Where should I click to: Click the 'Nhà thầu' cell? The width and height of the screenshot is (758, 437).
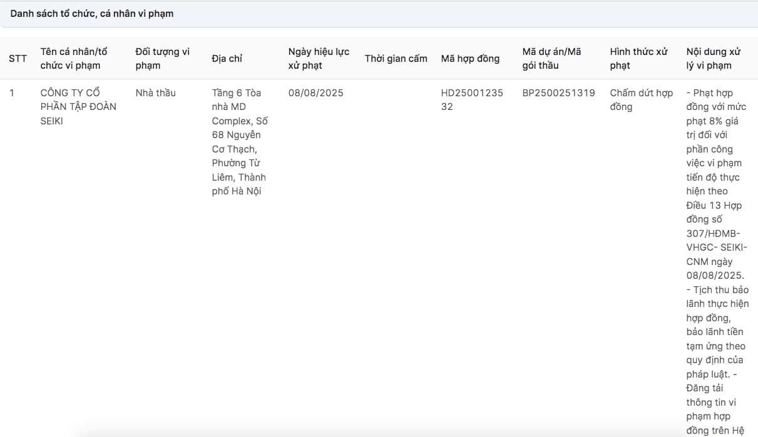click(x=155, y=93)
